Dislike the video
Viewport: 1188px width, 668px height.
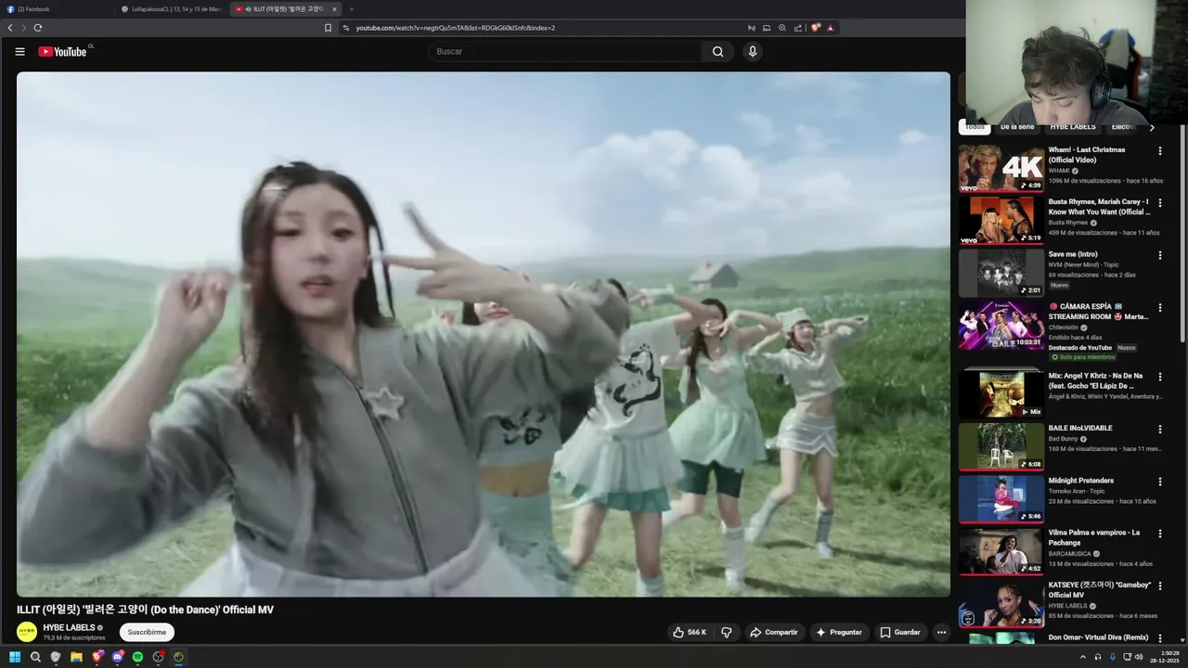point(727,632)
